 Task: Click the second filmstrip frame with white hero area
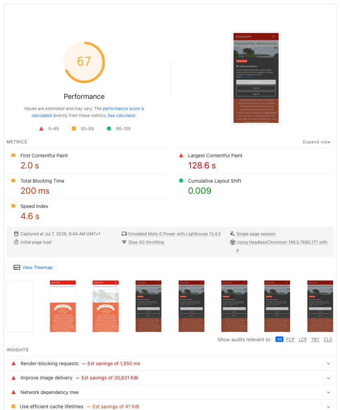63,306
